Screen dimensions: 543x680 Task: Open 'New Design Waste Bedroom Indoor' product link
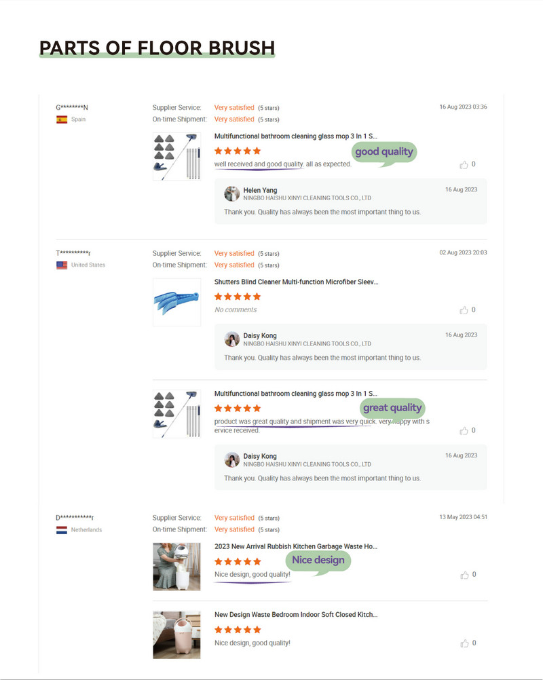296,615
